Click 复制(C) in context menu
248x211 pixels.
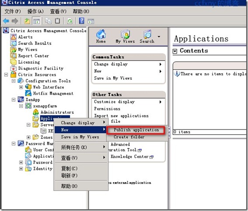click(80, 168)
